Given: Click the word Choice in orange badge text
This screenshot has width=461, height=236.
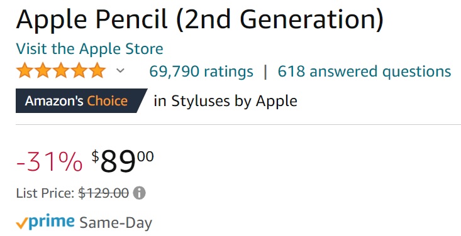Looking at the screenshot, I should [x=108, y=101].
